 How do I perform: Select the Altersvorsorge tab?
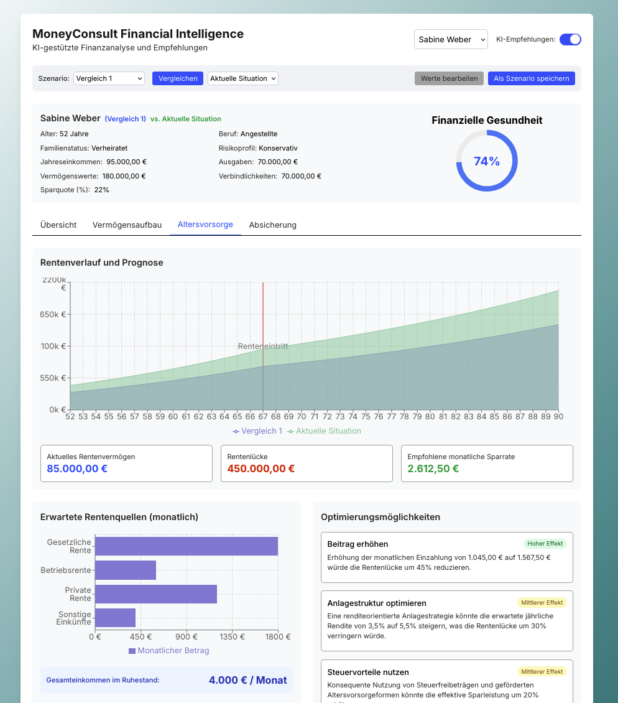(x=205, y=224)
